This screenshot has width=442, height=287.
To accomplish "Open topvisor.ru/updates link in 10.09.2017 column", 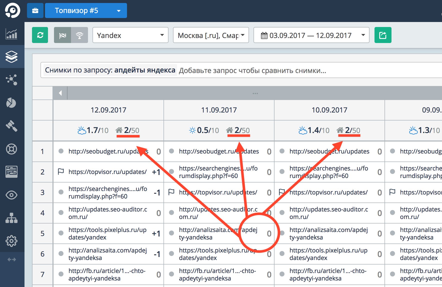I will (328, 192).
